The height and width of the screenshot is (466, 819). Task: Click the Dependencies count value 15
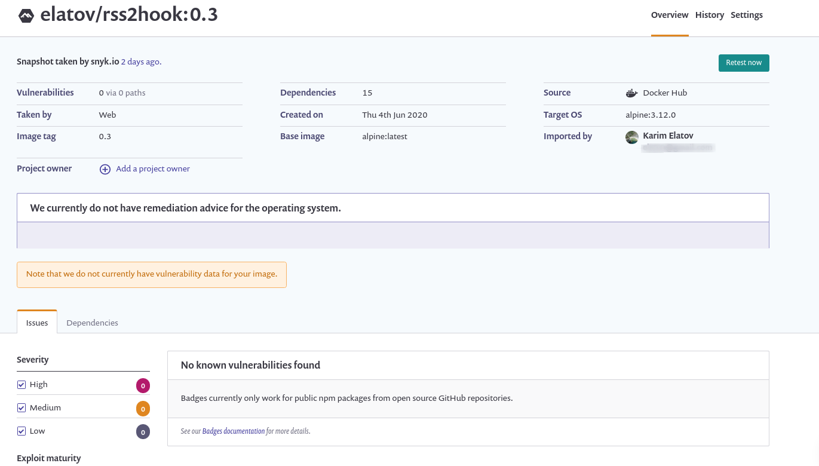tap(367, 93)
